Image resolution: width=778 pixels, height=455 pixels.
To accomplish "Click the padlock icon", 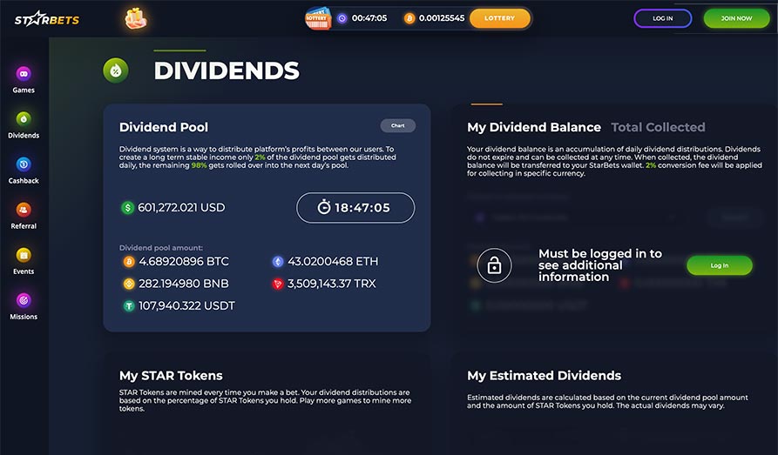I will point(494,266).
